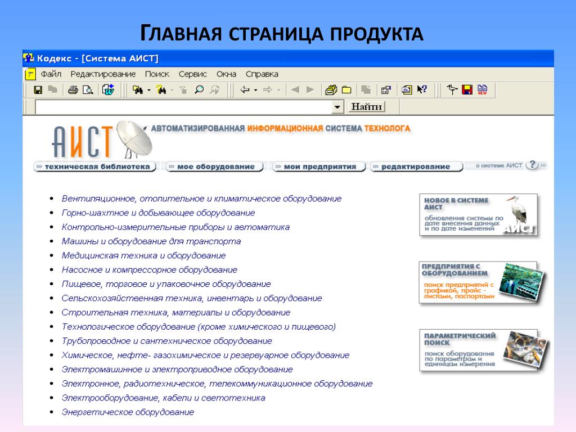Image resolution: width=576 pixels, height=432 pixels.
Task: Open Сельскохозяйственная техника, инвентарь и оборудование link
Action: click(192, 298)
